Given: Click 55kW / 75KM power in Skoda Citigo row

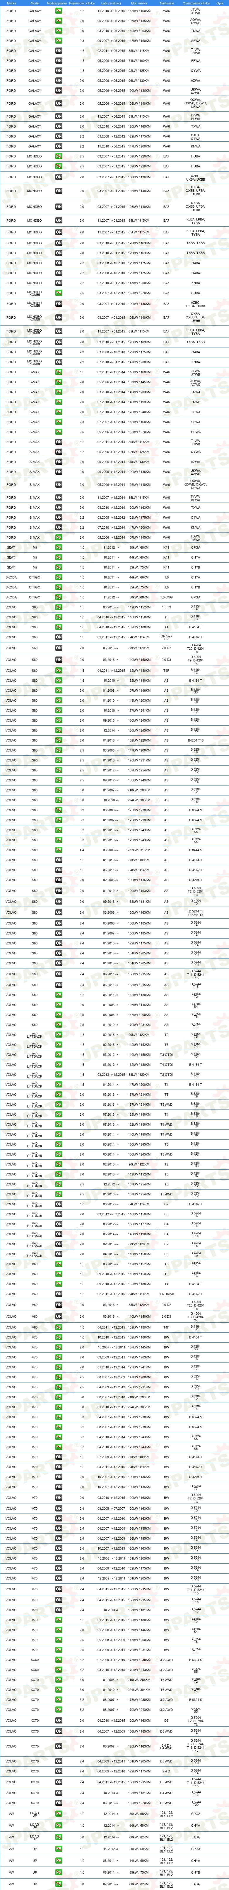Looking at the screenshot, I should click(139, 587).
